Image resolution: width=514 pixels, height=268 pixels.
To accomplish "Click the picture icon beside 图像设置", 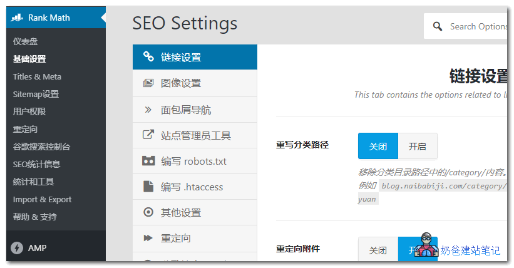I will [148, 83].
